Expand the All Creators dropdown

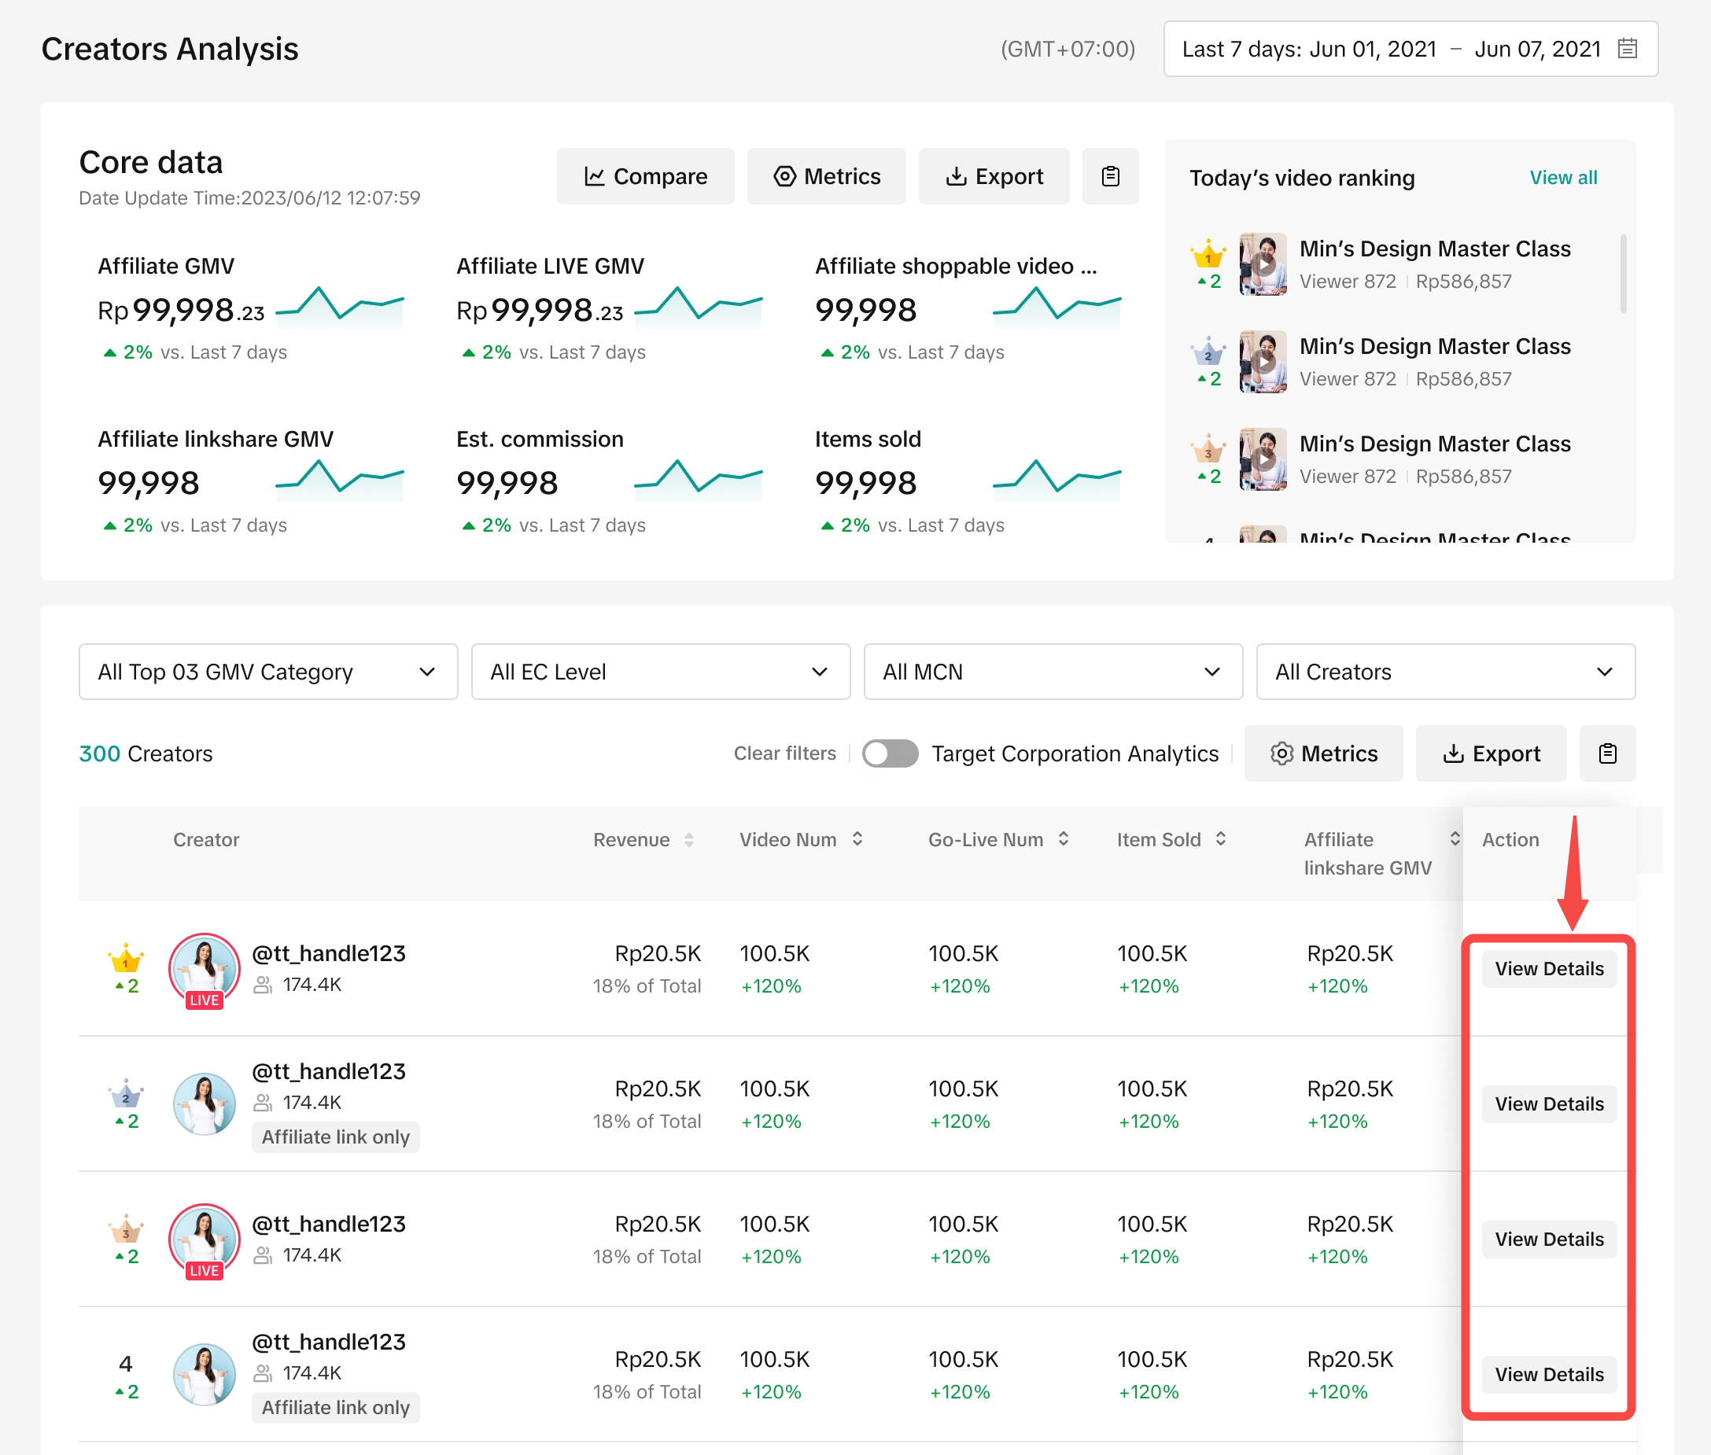(1444, 672)
